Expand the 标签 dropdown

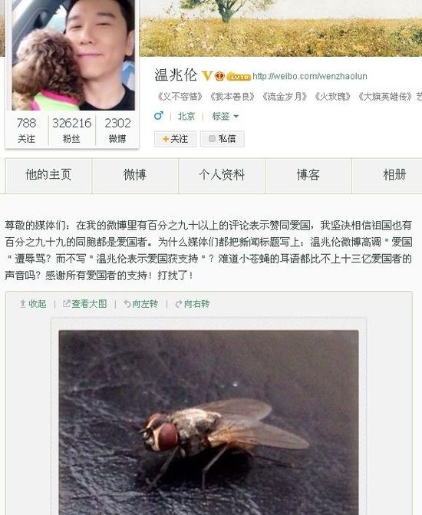click(x=226, y=116)
